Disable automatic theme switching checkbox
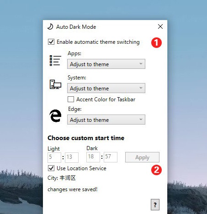Image resolution: width=207 pixels, height=214 pixels. (x=51, y=42)
